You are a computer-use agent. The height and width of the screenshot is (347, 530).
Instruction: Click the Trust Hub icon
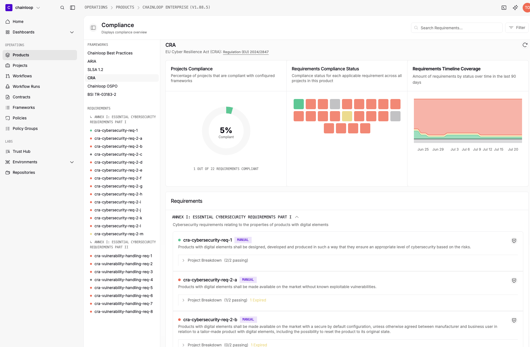(8, 152)
